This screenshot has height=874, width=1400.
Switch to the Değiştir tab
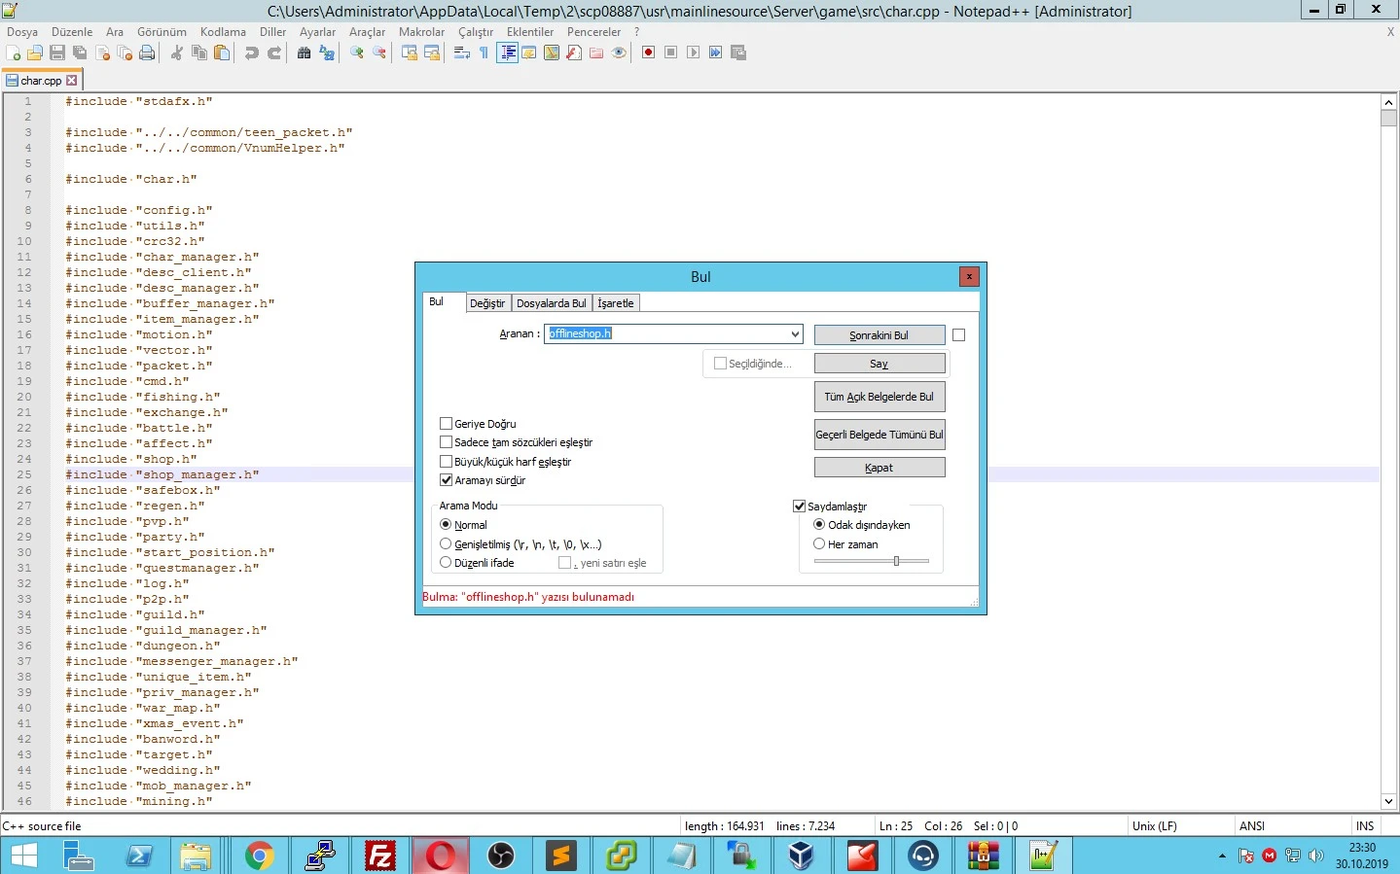[x=487, y=303]
